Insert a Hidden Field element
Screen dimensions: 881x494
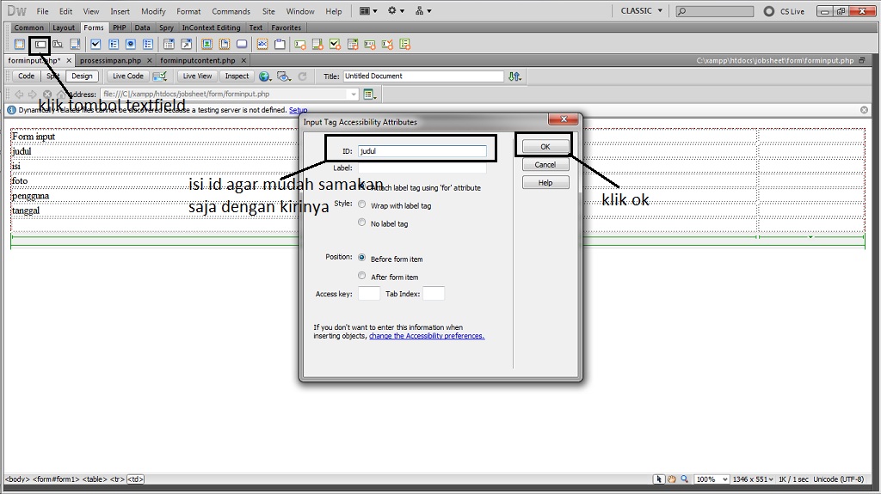[x=58, y=45]
